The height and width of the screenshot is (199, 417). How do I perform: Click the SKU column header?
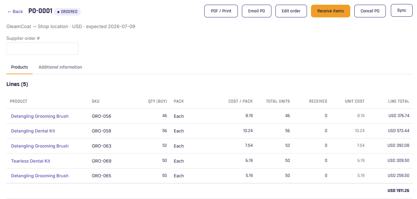point(96,101)
